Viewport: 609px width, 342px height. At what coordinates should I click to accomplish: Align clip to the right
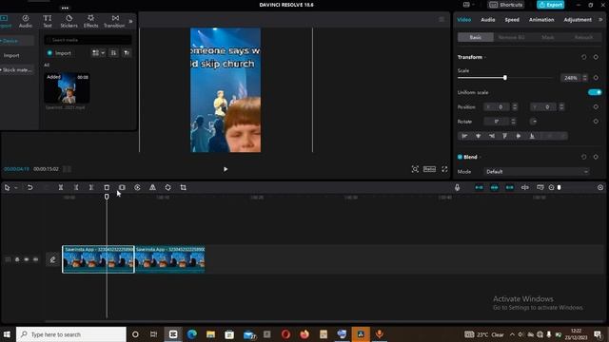[492, 136]
